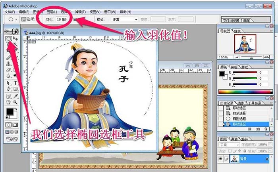The height and width of the screenshot is (172, 278).
Task: Select the Eyedropper tool
Action: point(15,96)
